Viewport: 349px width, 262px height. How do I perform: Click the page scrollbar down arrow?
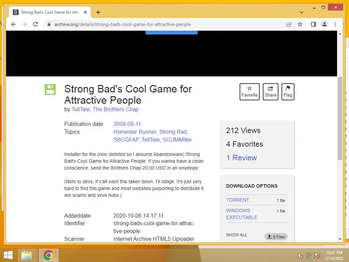[x=340, y=239]
